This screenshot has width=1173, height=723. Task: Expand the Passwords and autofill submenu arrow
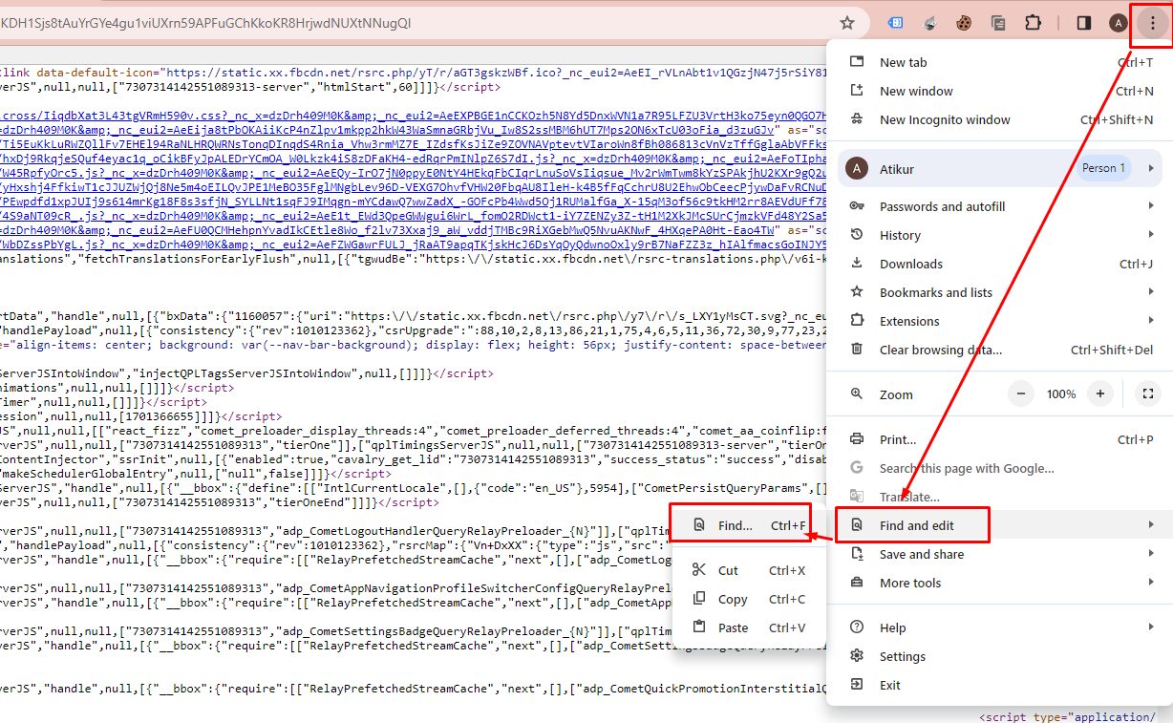pyautogui.click(x=1151, y=206)
